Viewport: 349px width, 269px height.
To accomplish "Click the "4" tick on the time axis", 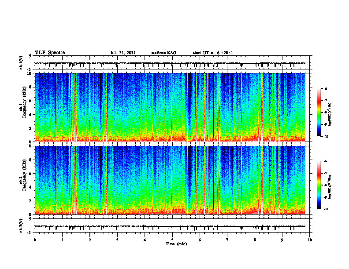I will (145, 240).
